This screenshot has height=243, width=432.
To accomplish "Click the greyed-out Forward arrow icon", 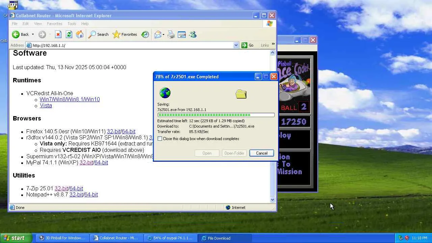I will coord(42,34).
